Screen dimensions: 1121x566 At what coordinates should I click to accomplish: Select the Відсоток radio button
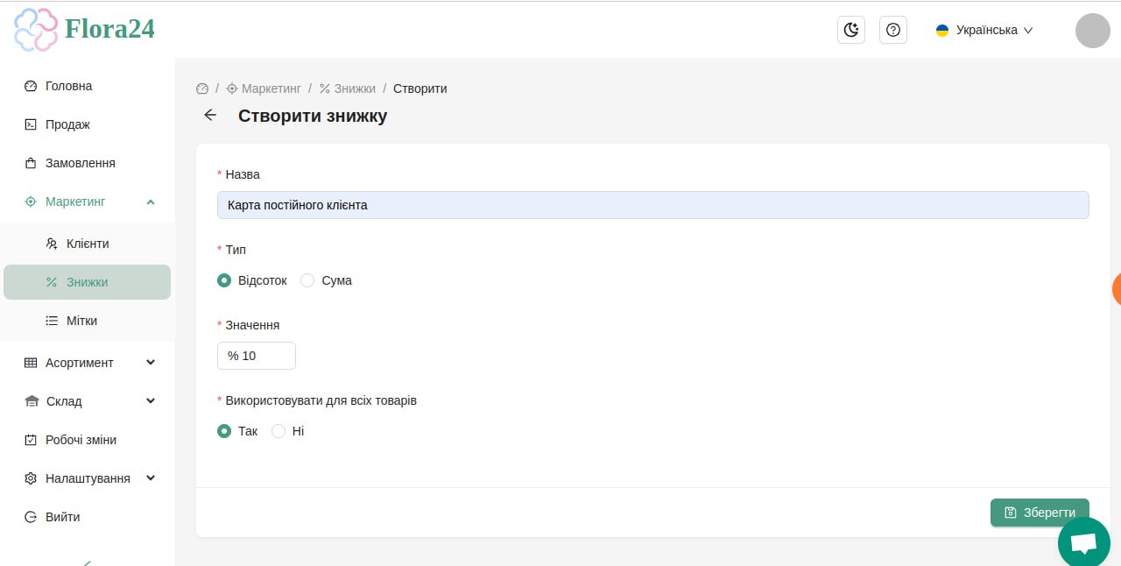[224, 280]
